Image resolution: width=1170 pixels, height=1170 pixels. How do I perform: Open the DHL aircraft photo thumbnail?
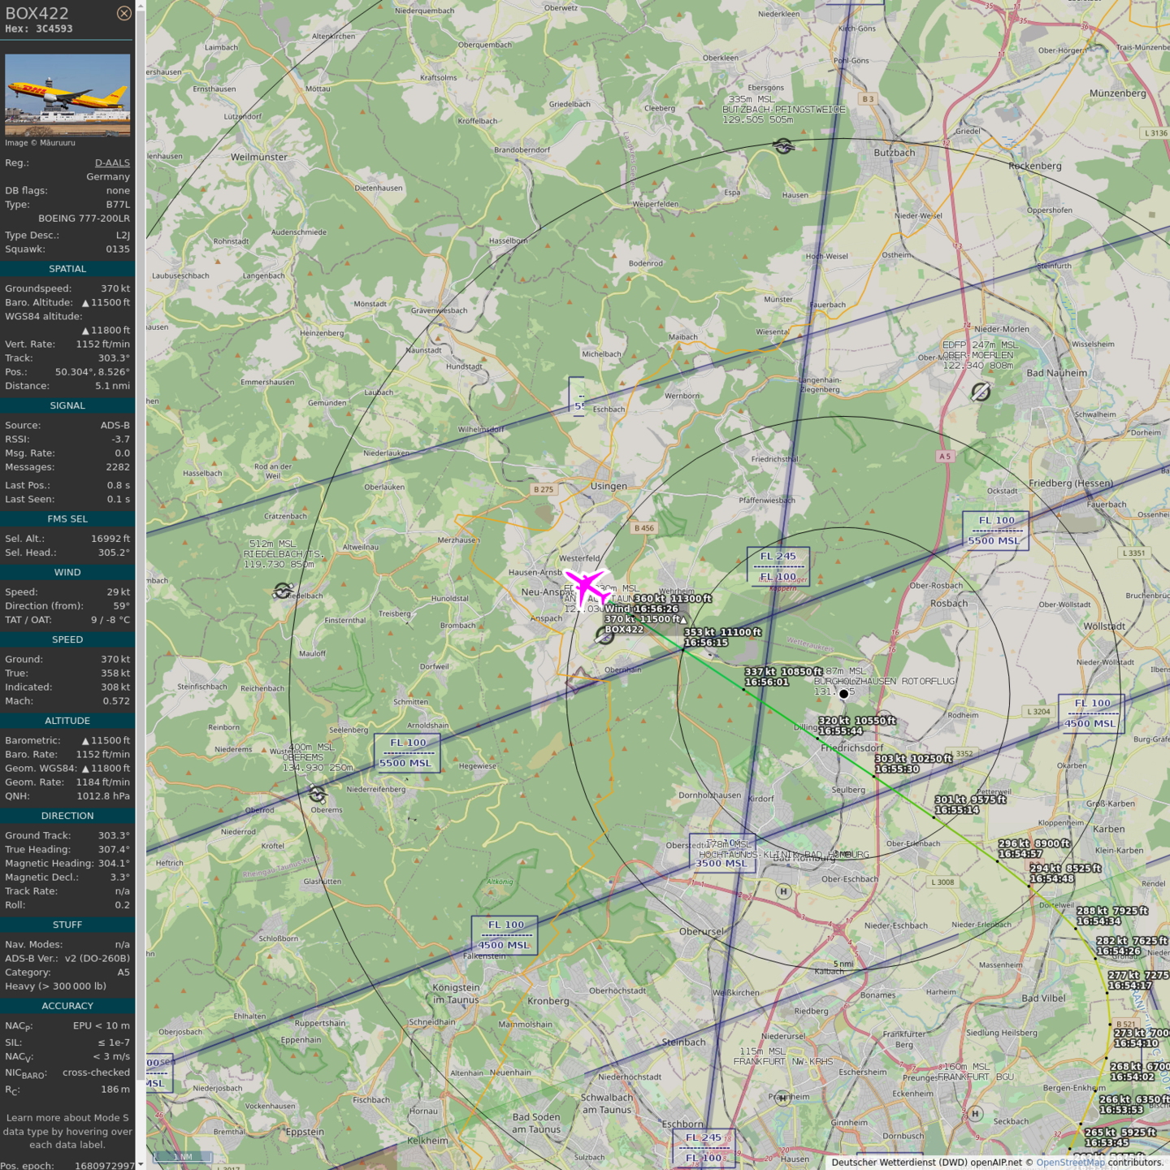[67, 94]
